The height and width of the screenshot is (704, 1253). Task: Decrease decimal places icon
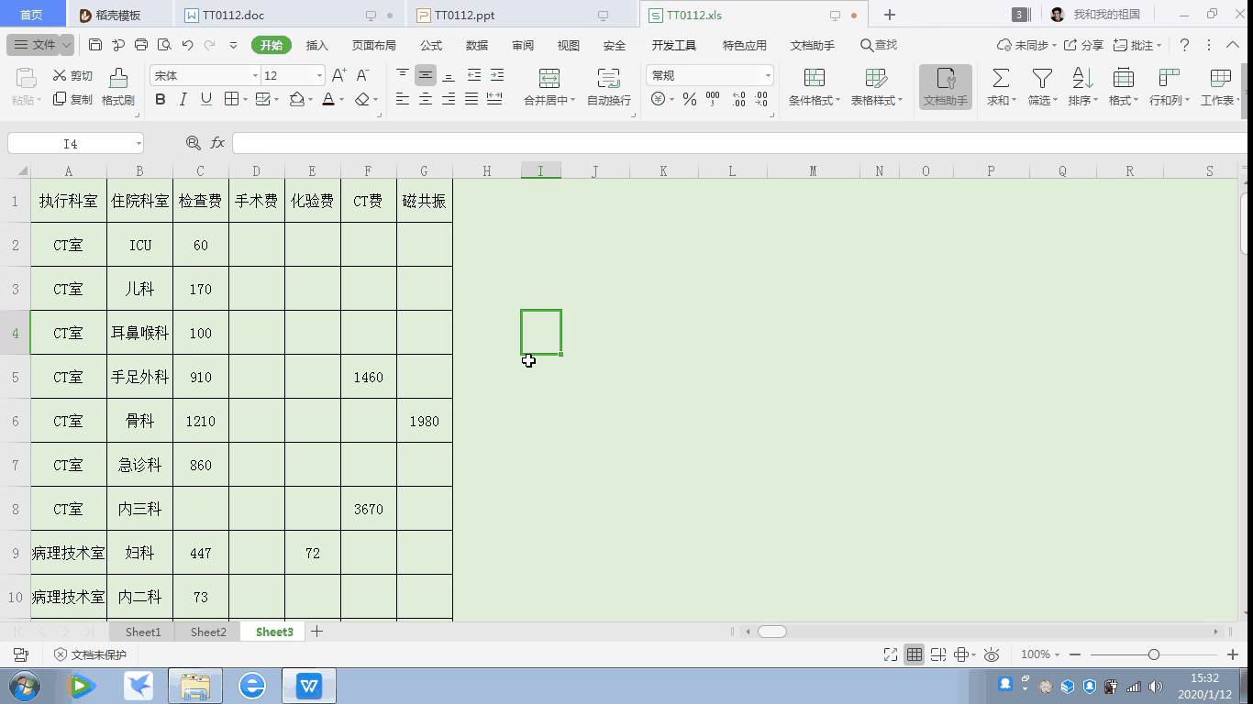[761, 99]
